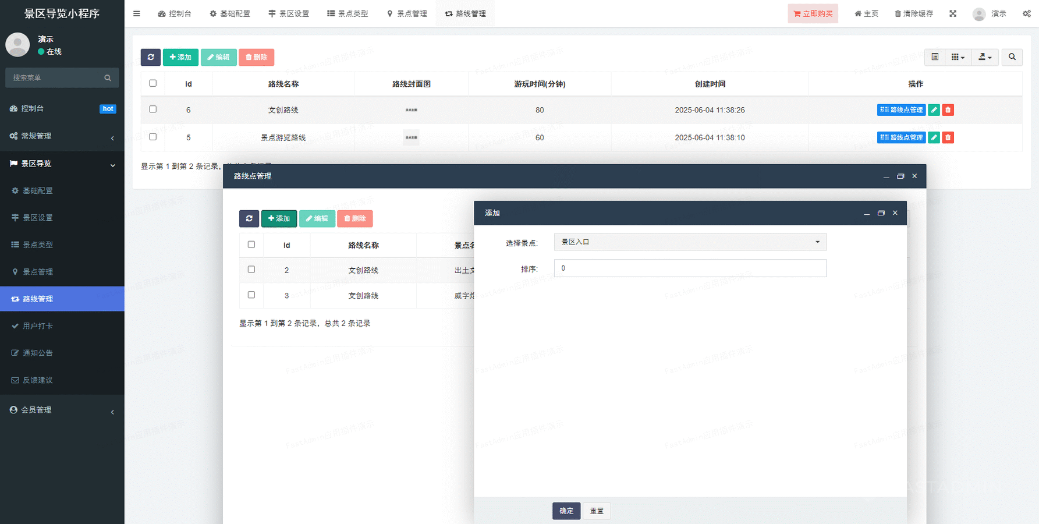Check the checkbox for route Id 6

[153, 109]
